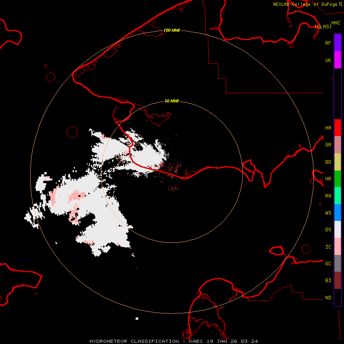Click the "HR" legend label
The image size is (344, 344).
click(x=328, y=179)
